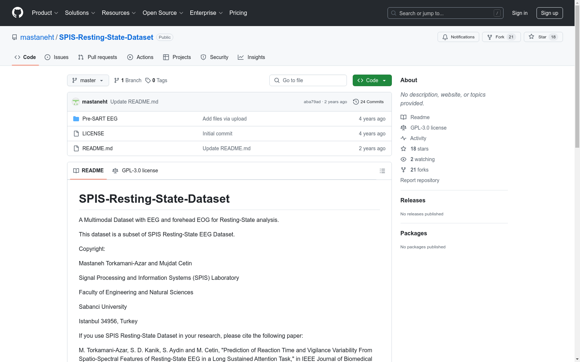This screenshot has height=362, width=580.
Task: Open the Initial commit message link
Action: 217,134
